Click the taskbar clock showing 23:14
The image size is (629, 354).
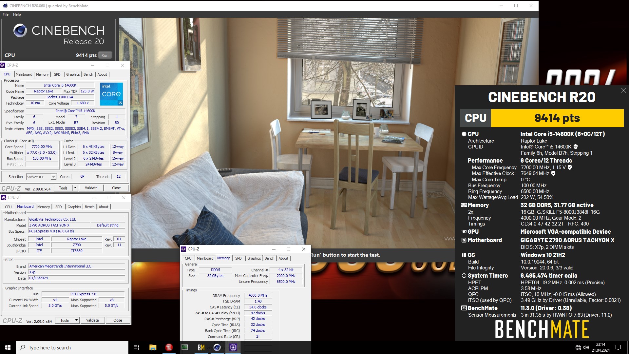coord(600,347)
